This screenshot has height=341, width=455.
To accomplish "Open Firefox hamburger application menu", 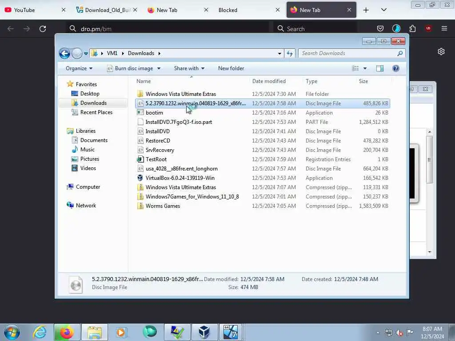I will [444, 28].
